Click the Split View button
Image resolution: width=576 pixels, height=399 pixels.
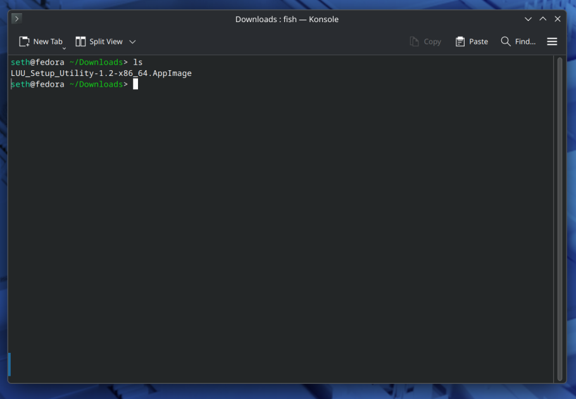[99, 42]
